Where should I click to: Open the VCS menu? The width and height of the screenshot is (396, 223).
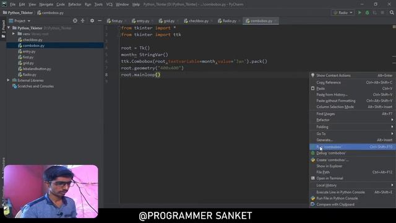point(110,4)
